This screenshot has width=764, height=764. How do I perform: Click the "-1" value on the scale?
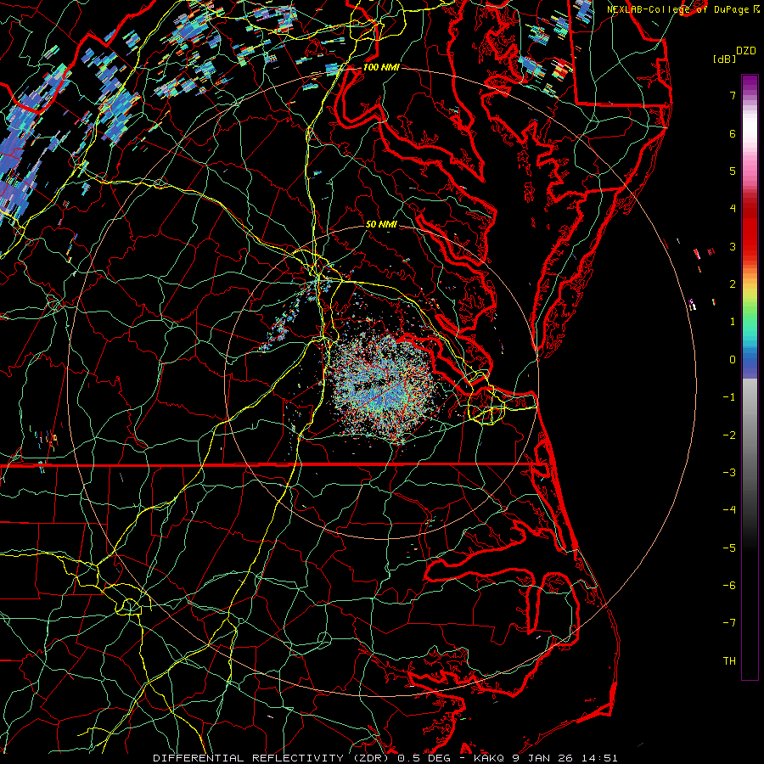(729, 397)
